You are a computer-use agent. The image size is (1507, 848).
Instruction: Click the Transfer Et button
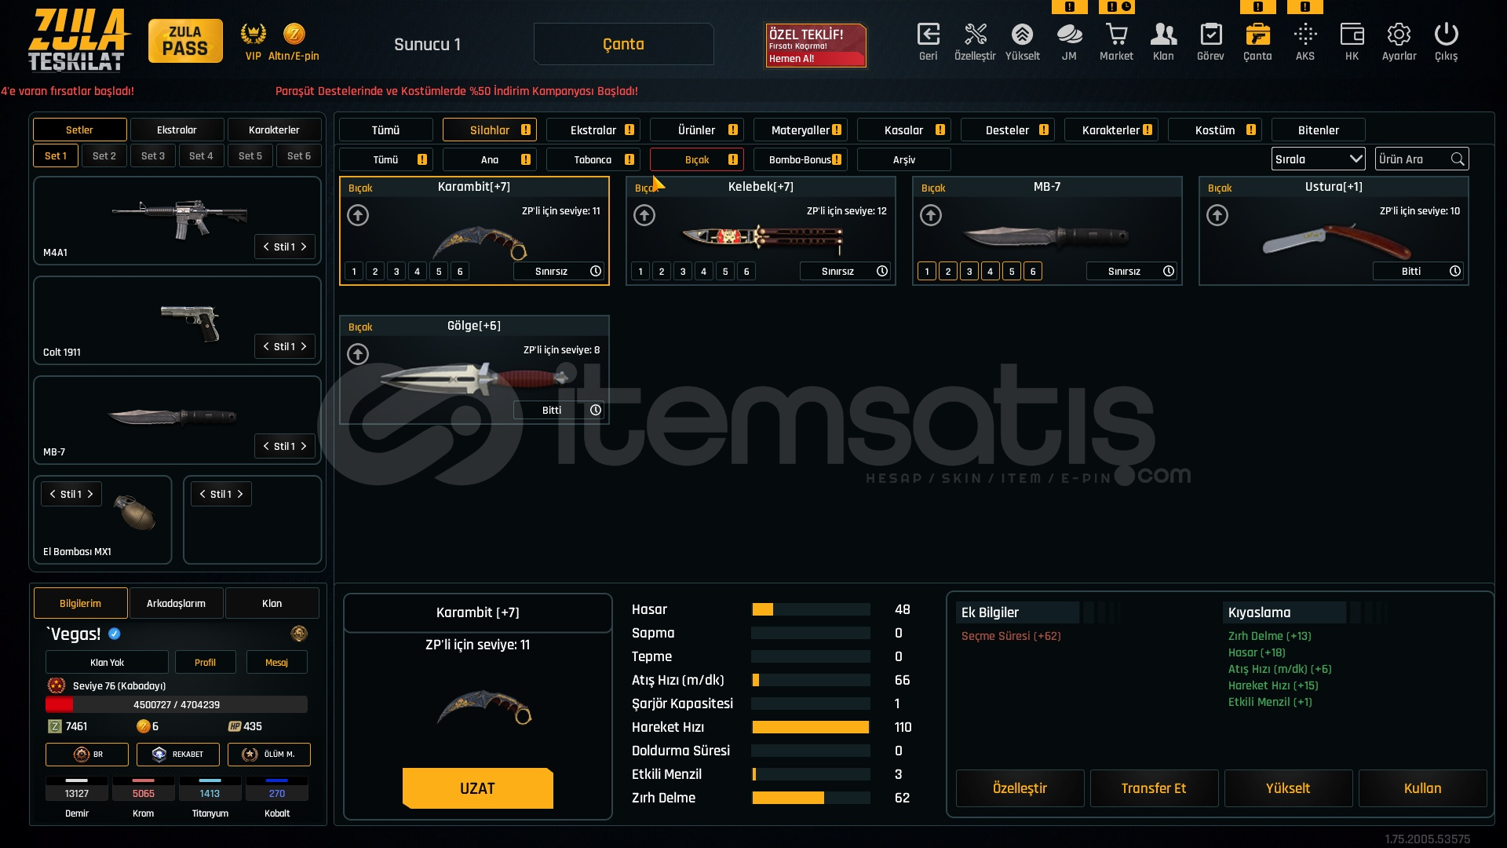coord(1154,788)
